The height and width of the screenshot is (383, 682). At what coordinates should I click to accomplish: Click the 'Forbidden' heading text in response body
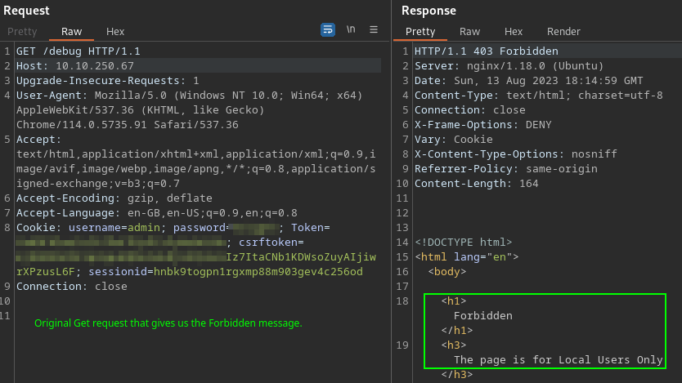(482, 316)
